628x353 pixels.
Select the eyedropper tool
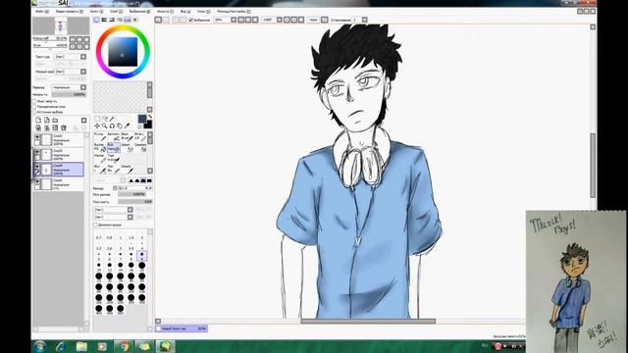(x=128, y=126)
